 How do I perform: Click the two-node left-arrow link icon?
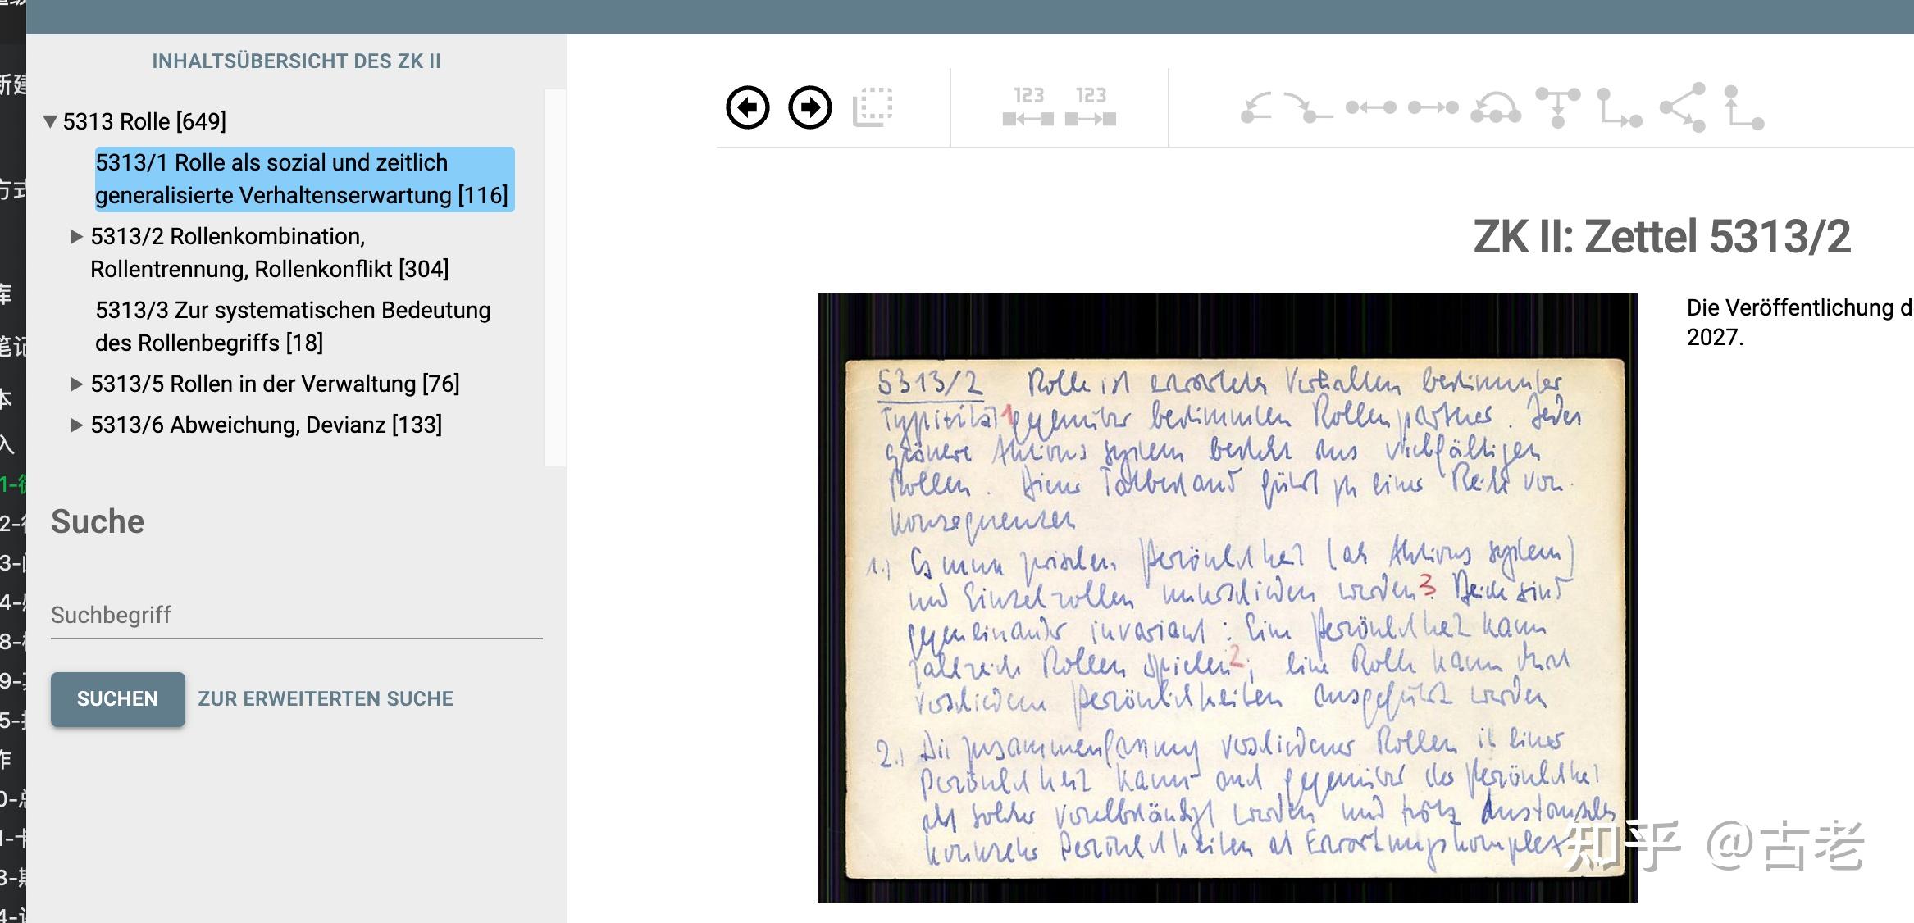(x=1370, y=107)
